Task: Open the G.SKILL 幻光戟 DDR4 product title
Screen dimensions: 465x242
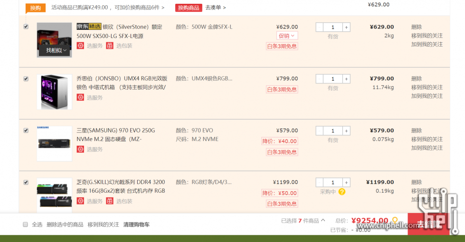Action: pyautogui.click(x=121, y=186)
